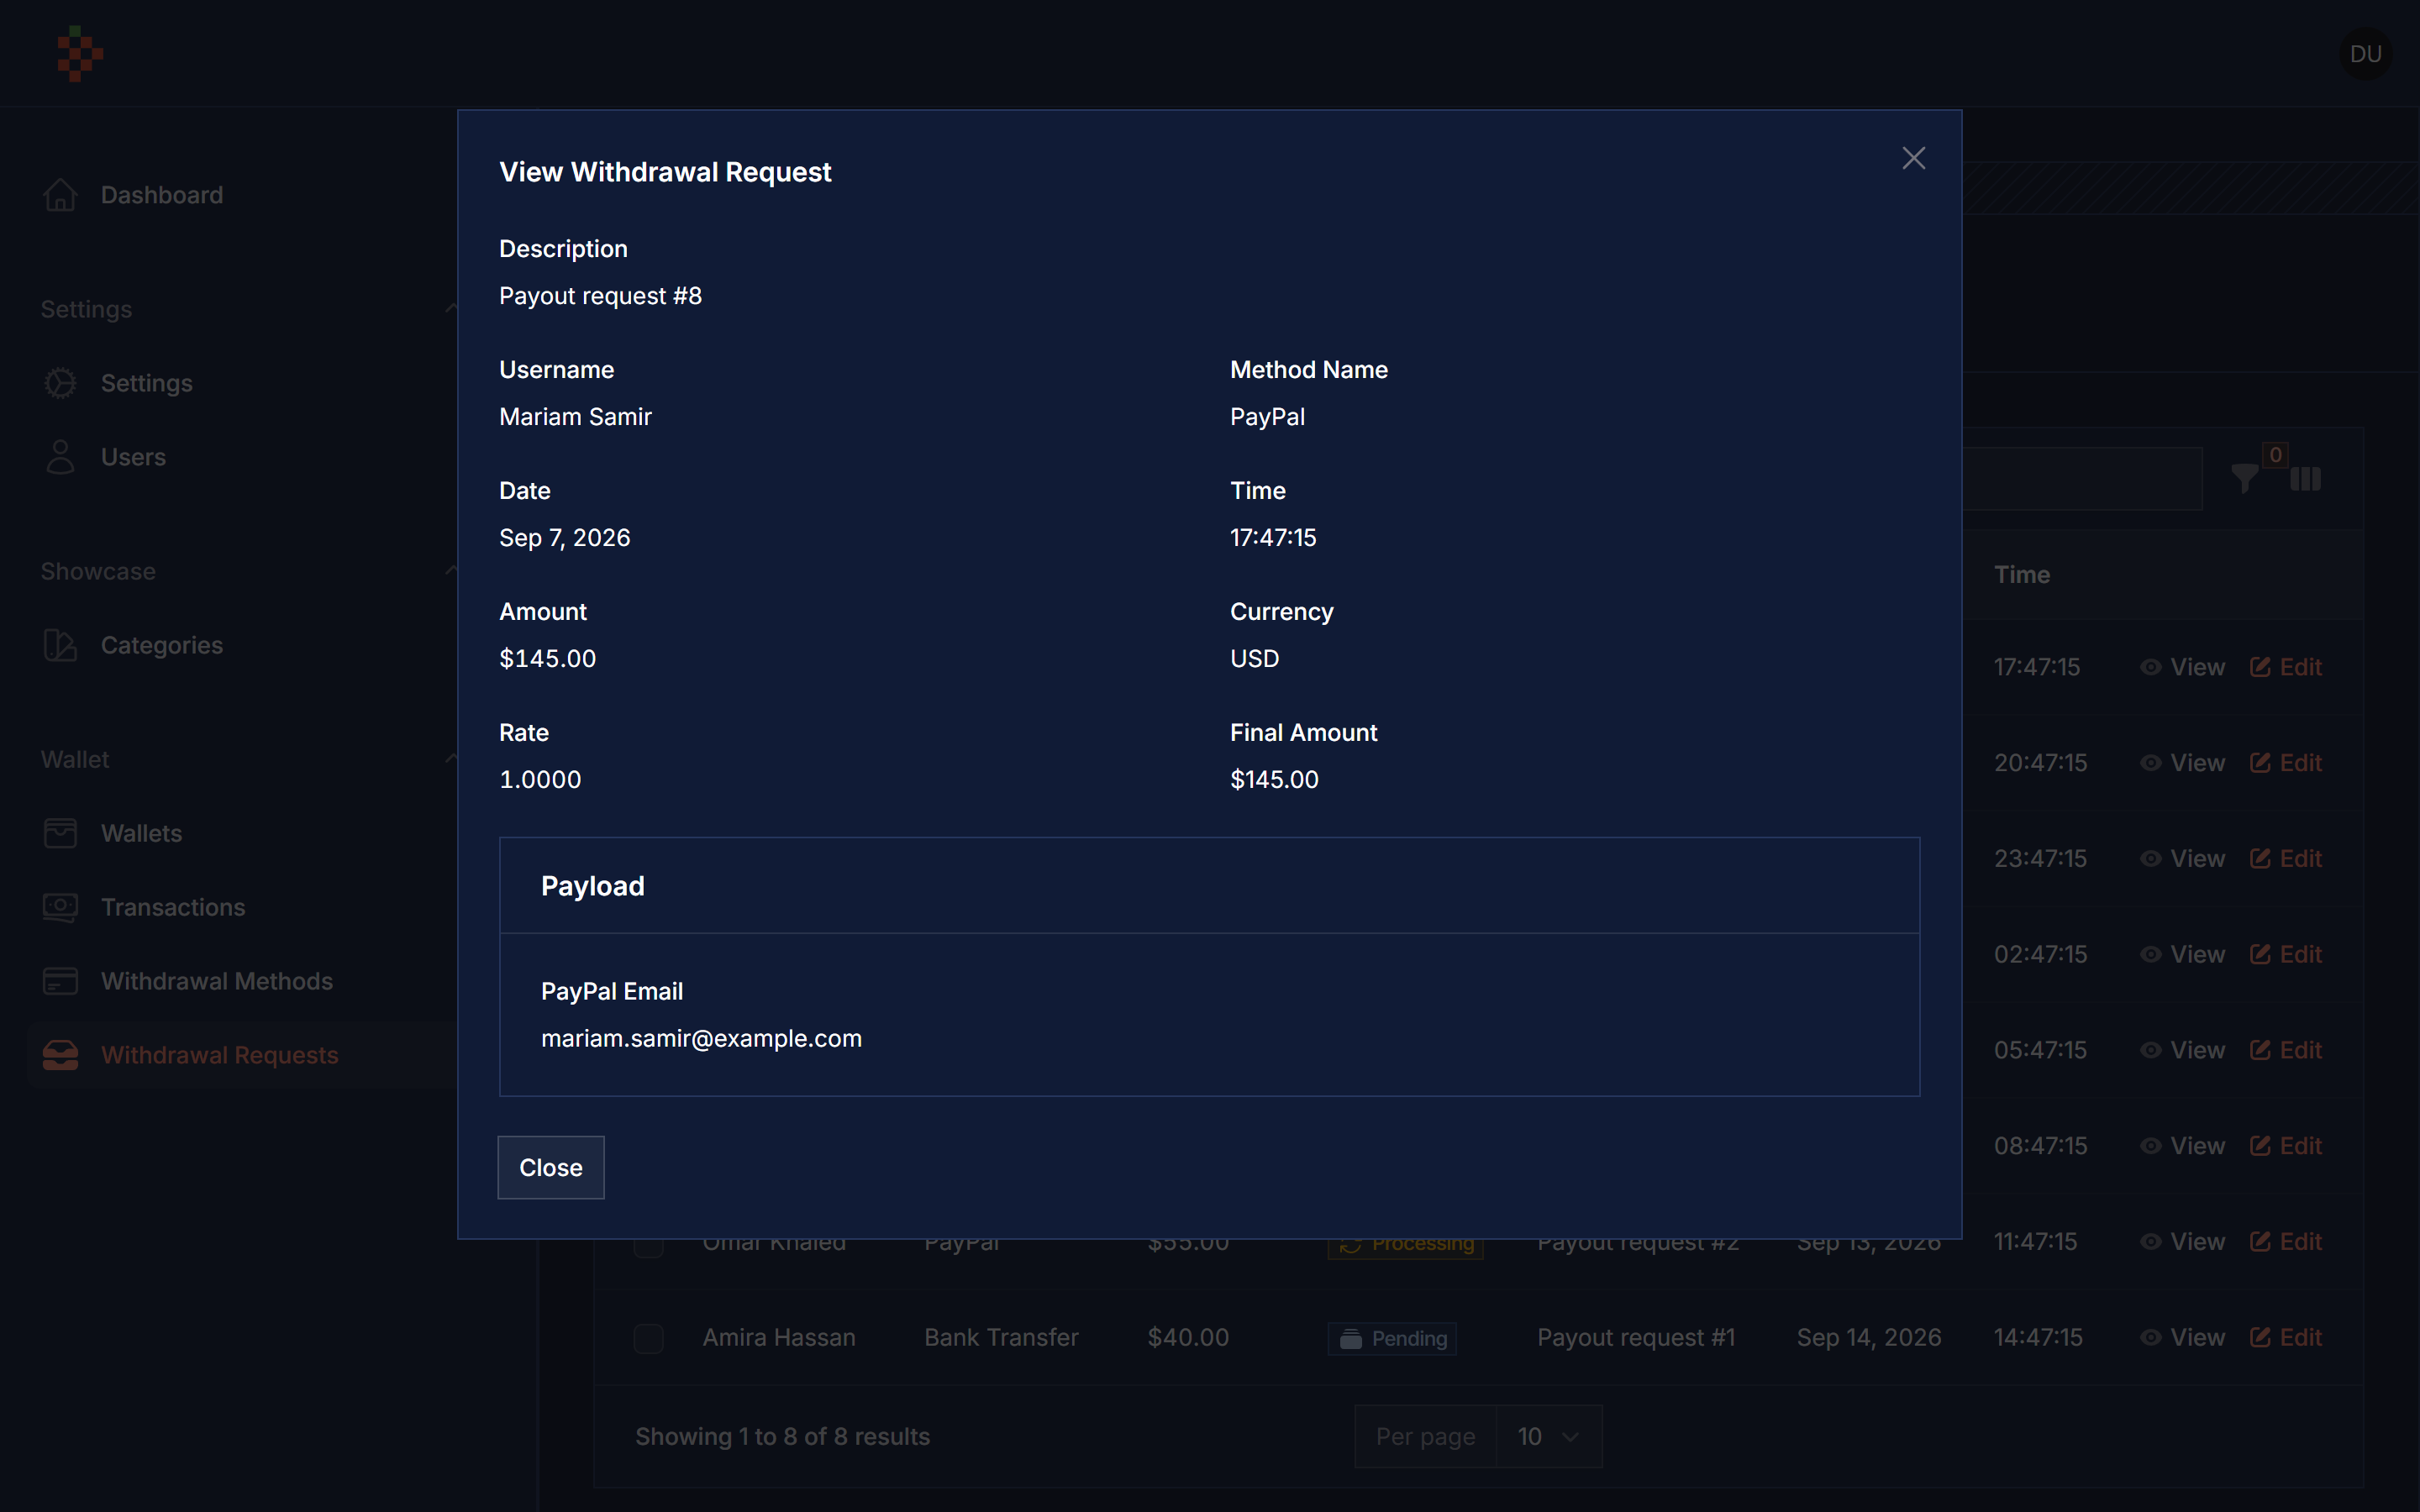Click the edit pencil icon in 02:47:15 row
This screenshot has width=2420, height=1512.
click(x=2260, y=954)
